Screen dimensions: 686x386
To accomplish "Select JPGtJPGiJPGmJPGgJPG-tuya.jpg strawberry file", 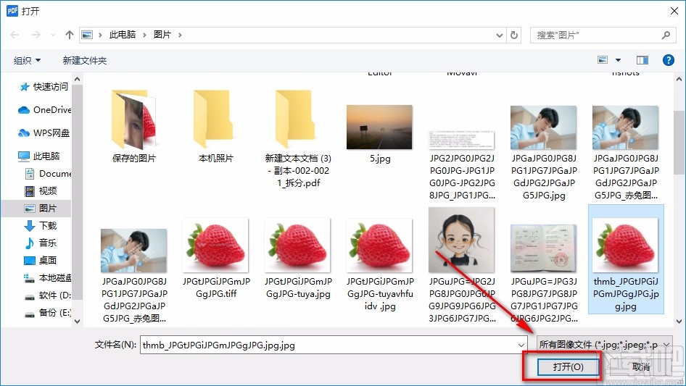I will click(298, 258).
